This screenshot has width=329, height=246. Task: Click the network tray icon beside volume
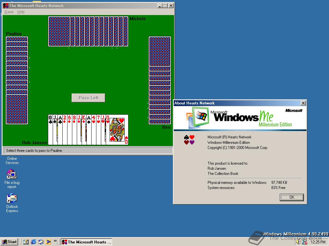(305, 242)
